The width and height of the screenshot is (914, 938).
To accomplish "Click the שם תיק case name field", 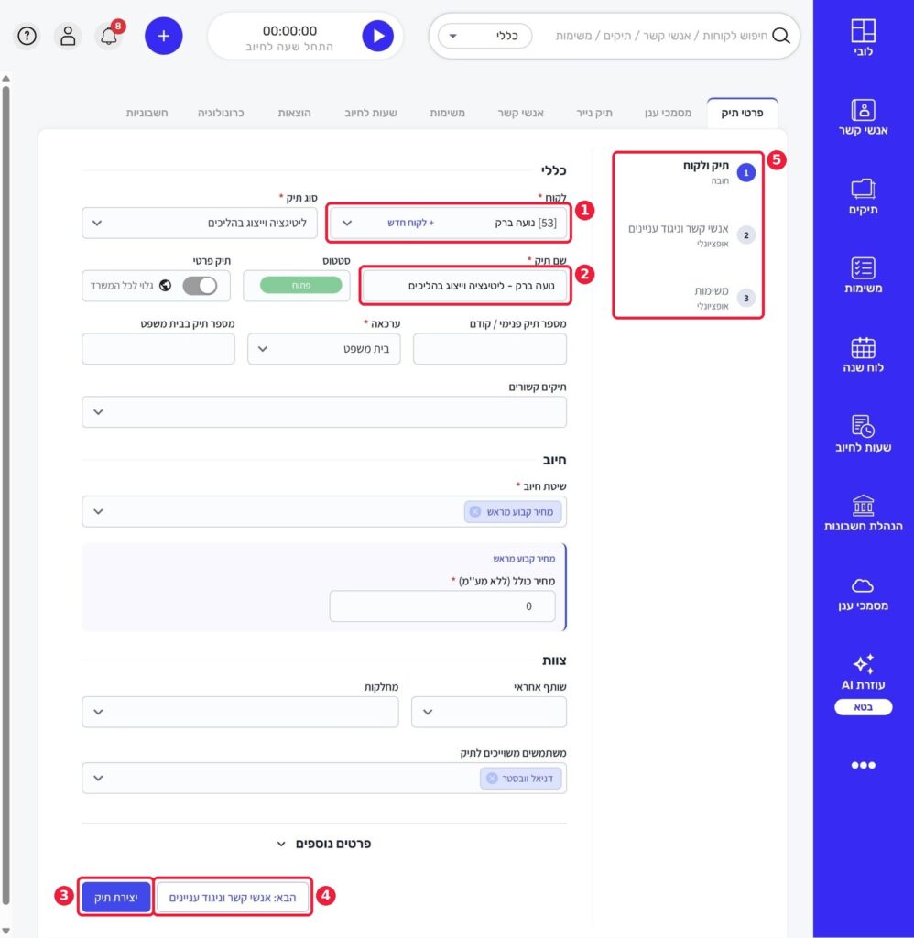I will click(x=464, y=286).
